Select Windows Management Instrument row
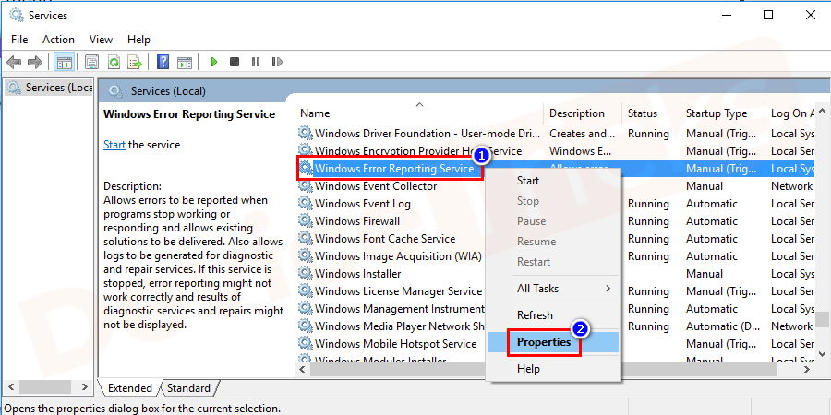 pyautogui.click(x=556, y=308)
